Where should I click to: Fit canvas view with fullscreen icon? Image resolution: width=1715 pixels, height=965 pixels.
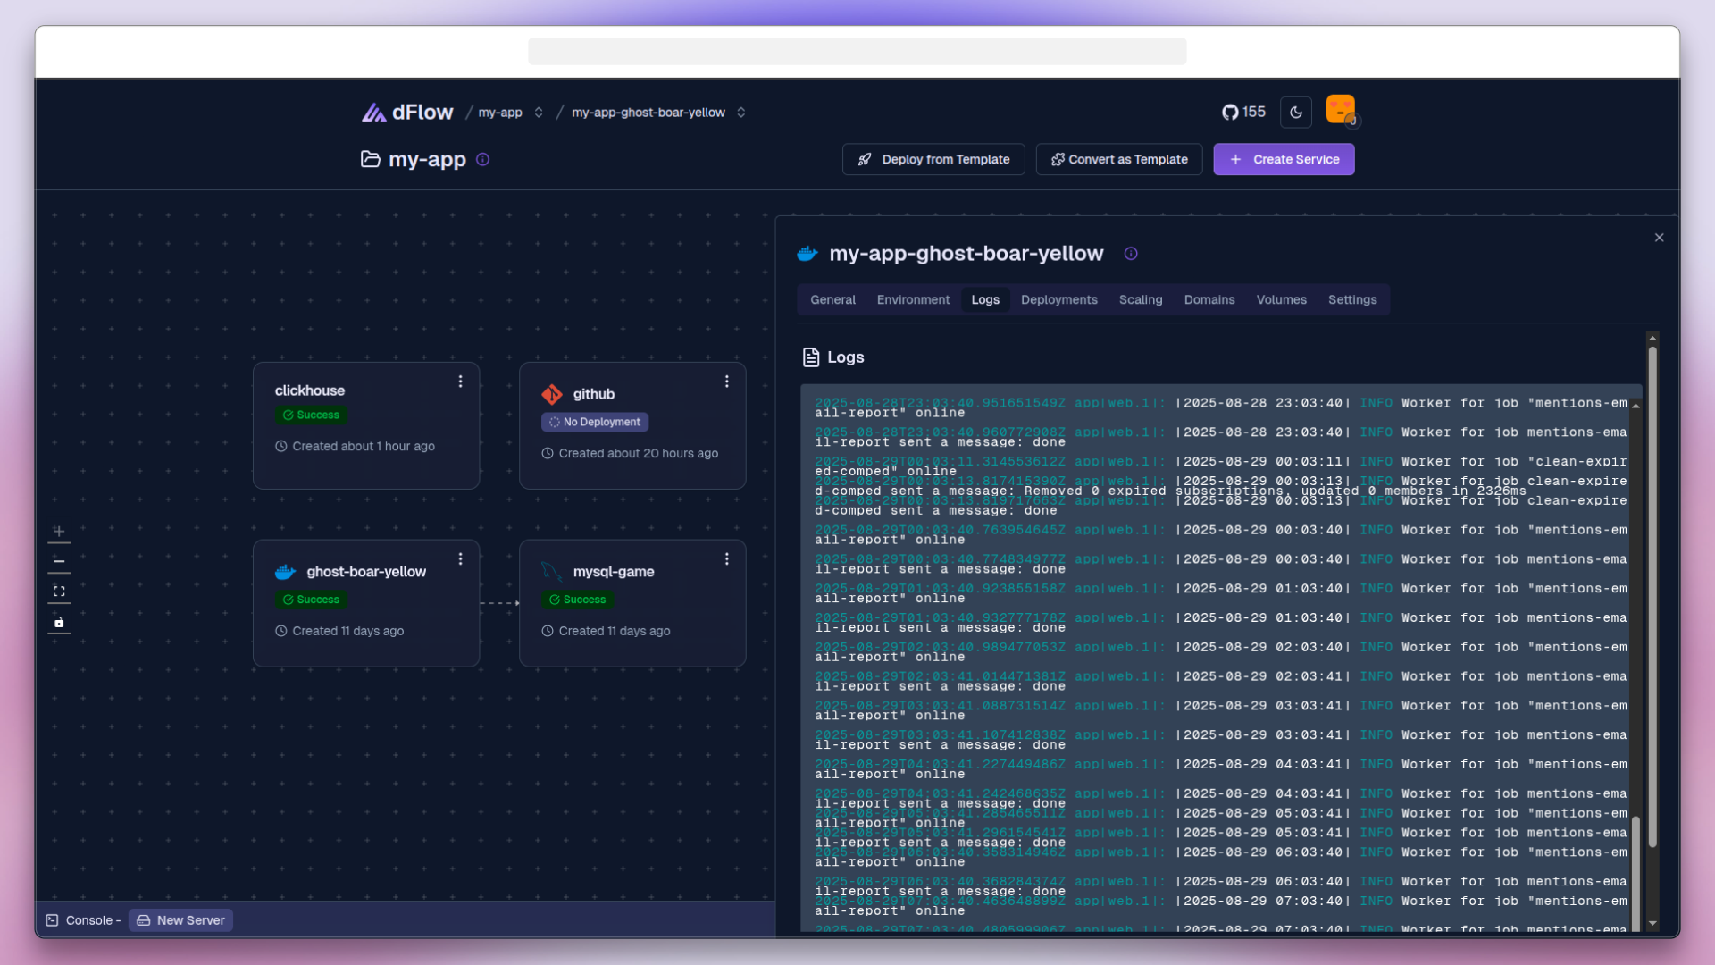coord(59,592)
